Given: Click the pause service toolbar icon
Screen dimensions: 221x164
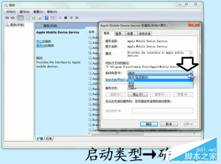Looking at the screenshot, I should [71, 18].
